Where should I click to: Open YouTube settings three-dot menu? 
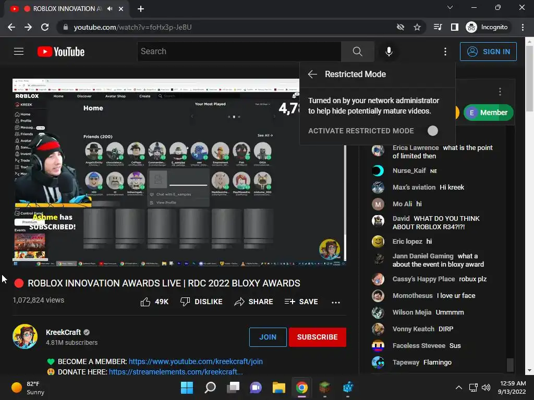(445, 52)
